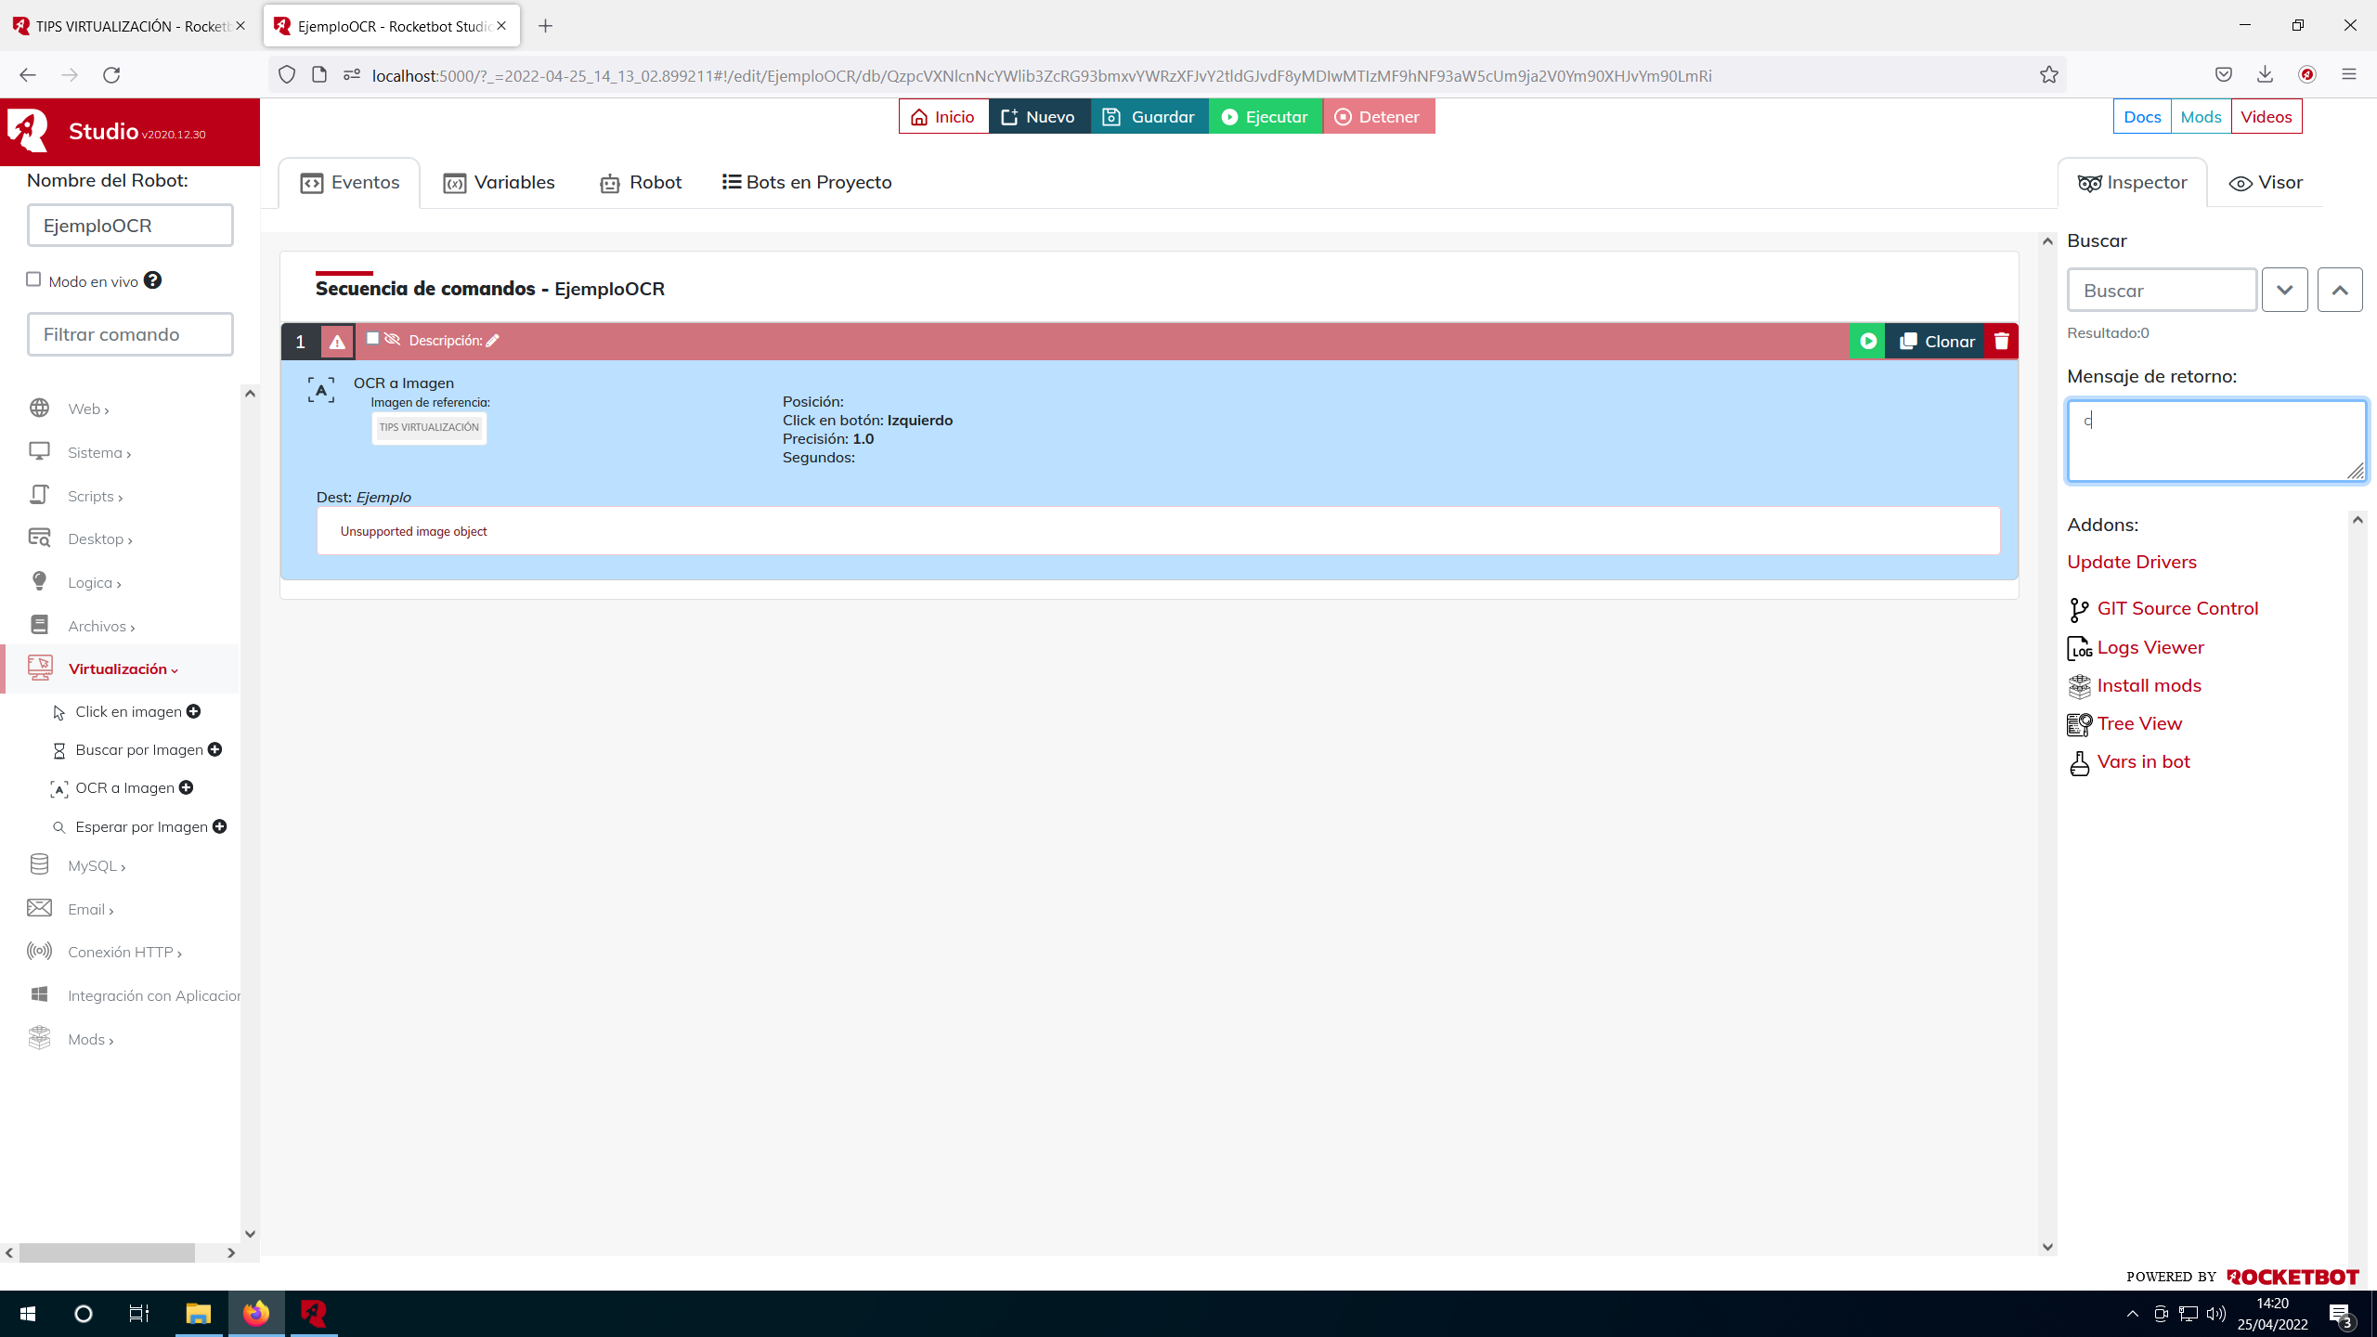Viewport: 2377px width, 1337px height.
Task: Click the warning triangle icon on command 1
Action: [337, 342]
